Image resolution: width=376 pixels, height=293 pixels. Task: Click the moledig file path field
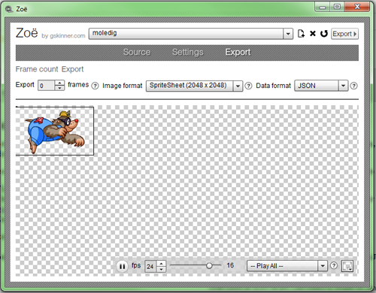click(x=186, y=34)
